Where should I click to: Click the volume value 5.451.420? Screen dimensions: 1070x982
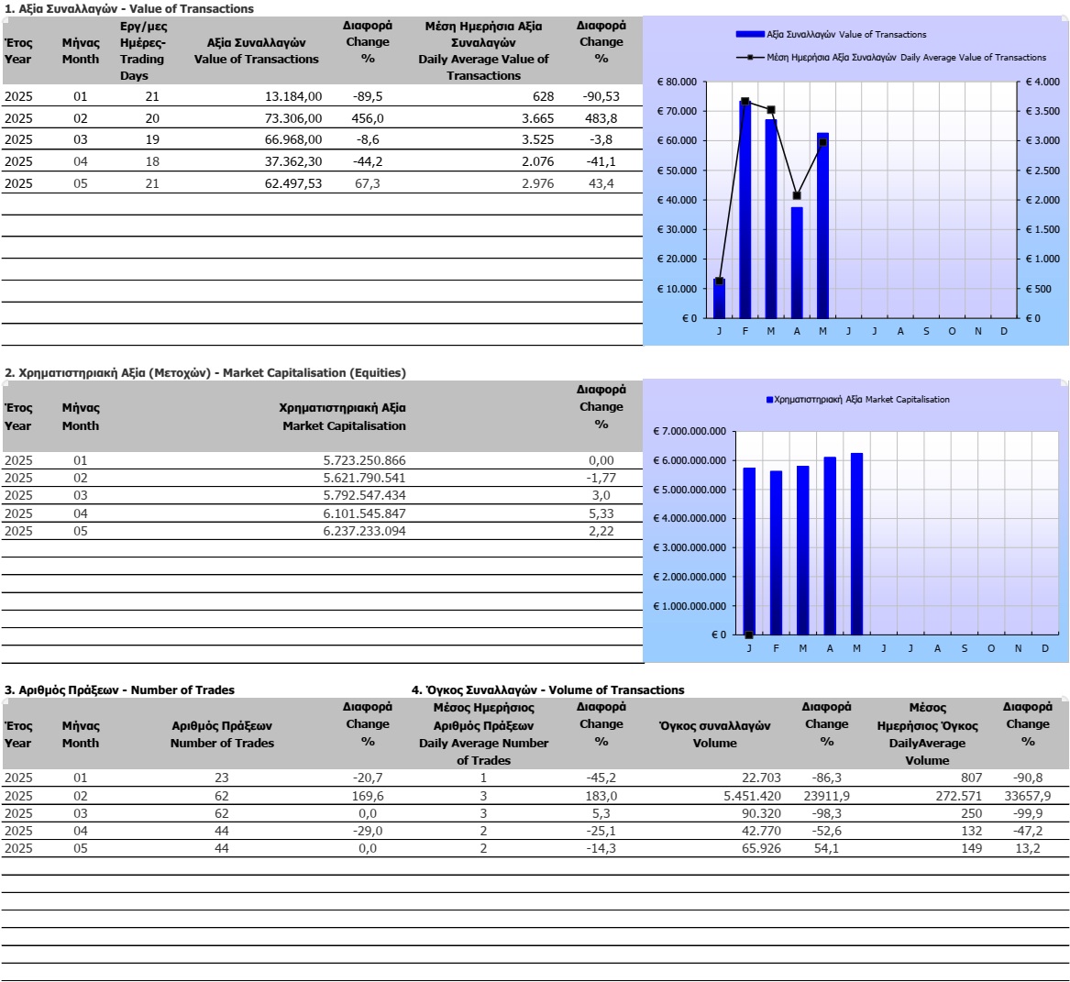click(752, 796)
